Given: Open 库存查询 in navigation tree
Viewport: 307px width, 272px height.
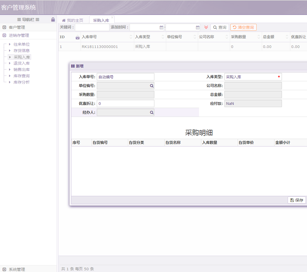Looking at the screenshot, I should pyautogui.click(x=22, y=76).
